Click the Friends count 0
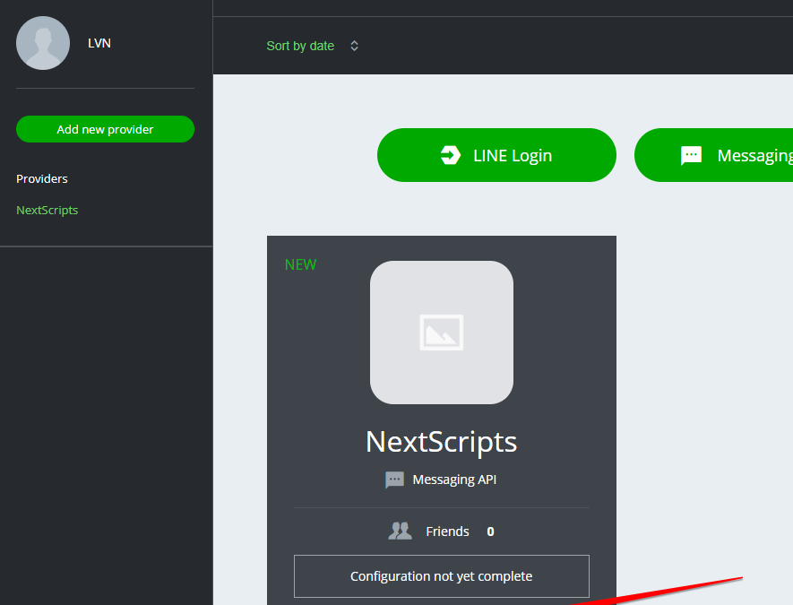This screenshot has width=793, height=605. [x=490, y=532]
